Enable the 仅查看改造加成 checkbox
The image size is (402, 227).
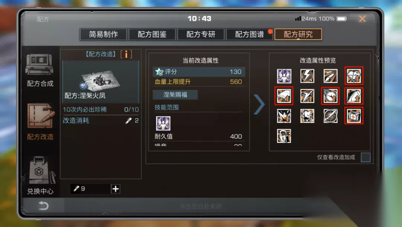point(366,157)
